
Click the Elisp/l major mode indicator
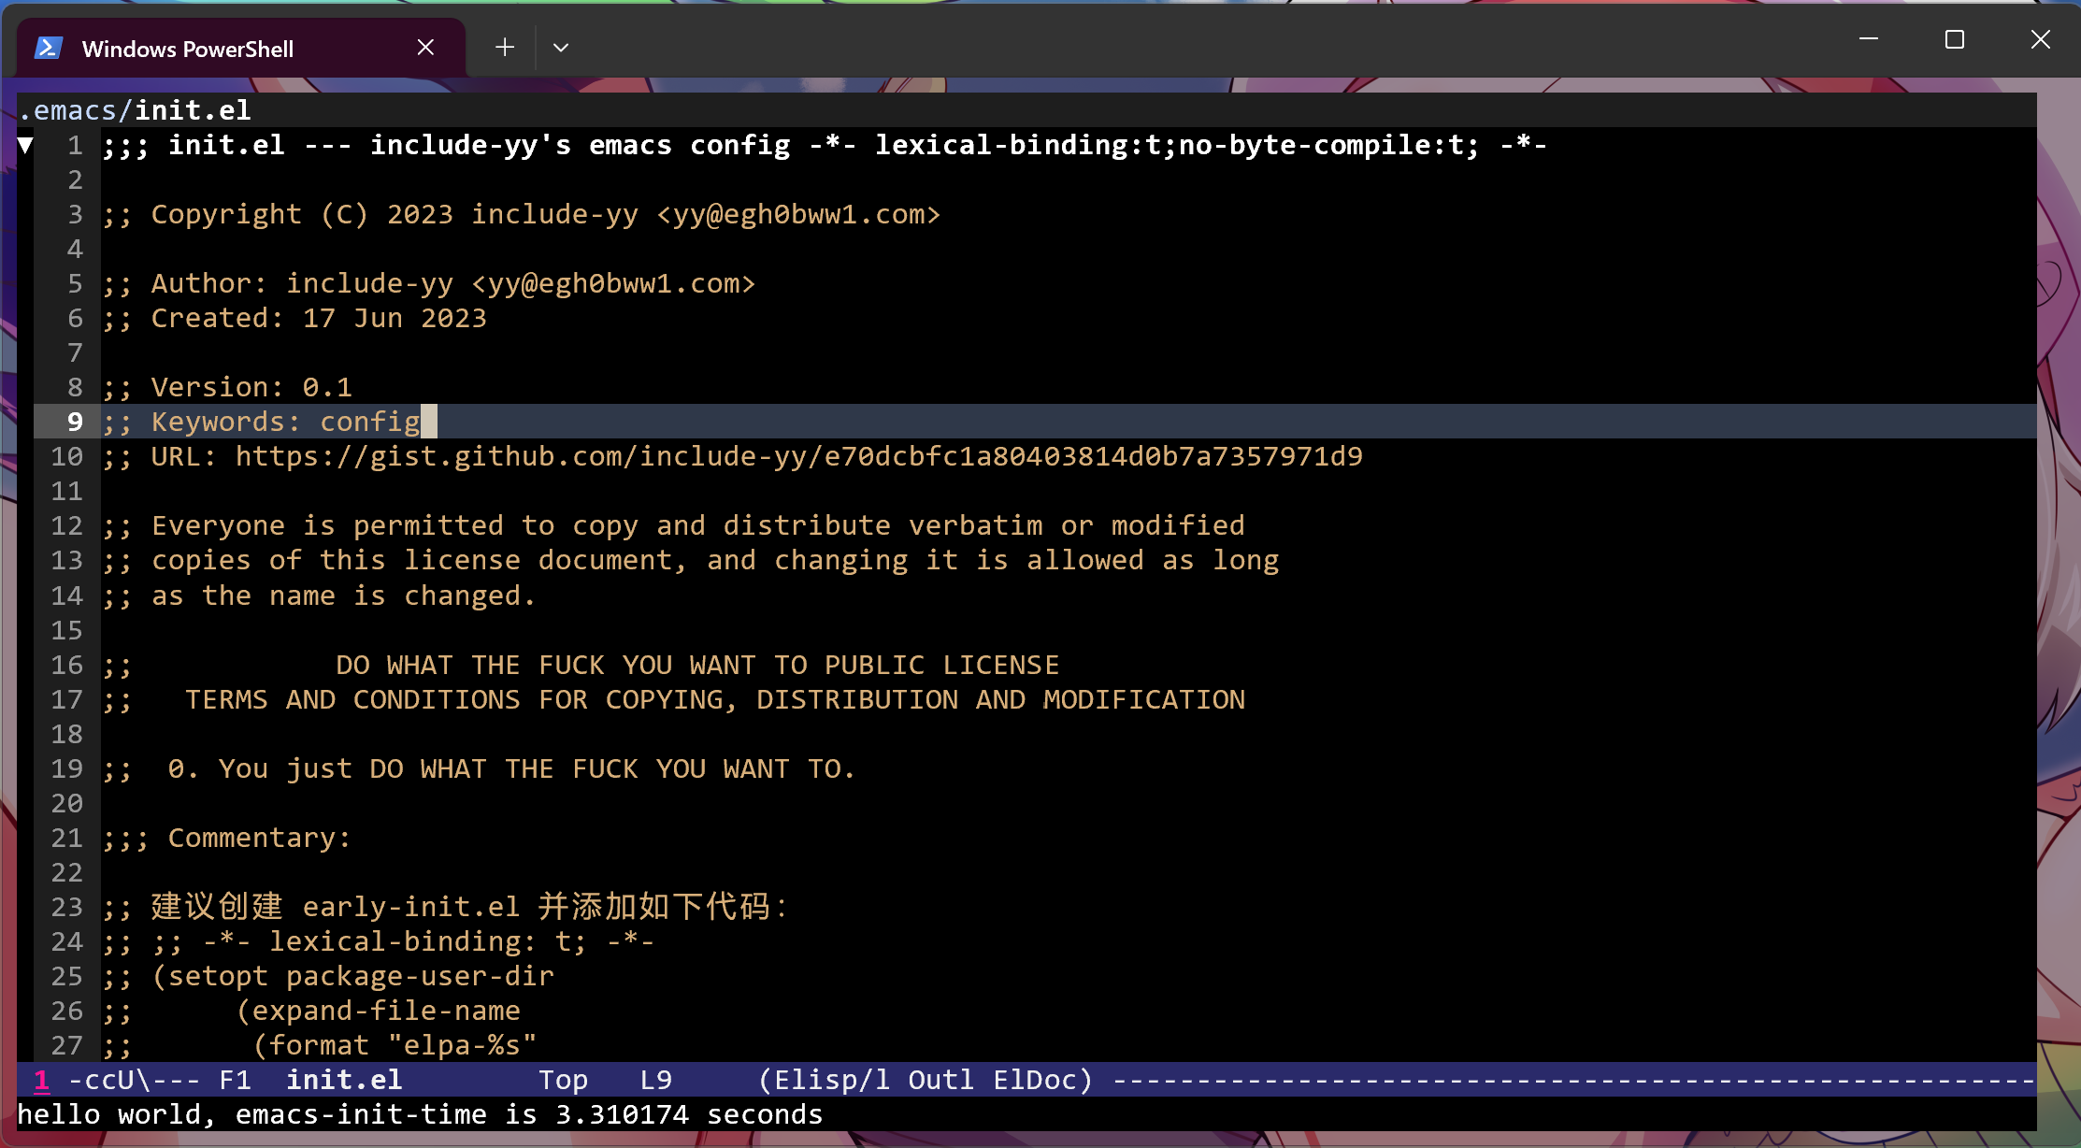832,1080
